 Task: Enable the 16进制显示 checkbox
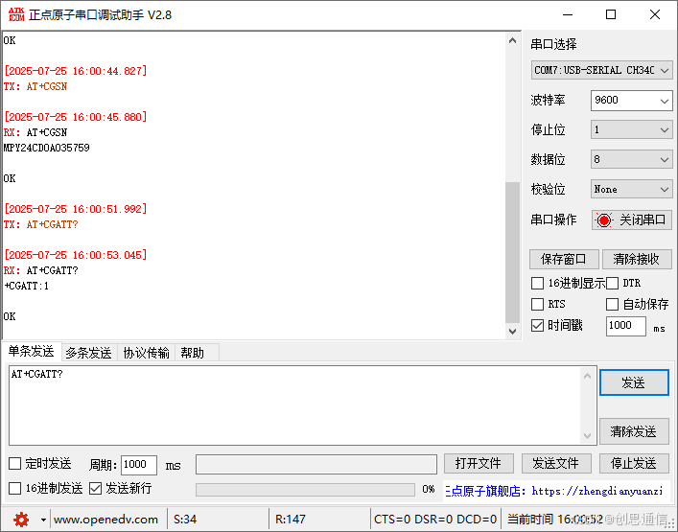click(x=537, y=284)
